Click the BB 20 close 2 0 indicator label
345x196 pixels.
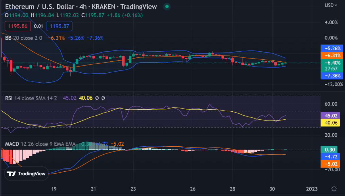[x=24, y=38]
